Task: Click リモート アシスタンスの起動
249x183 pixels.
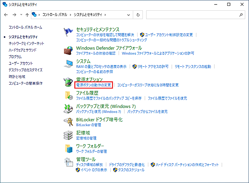Action: 193,67
